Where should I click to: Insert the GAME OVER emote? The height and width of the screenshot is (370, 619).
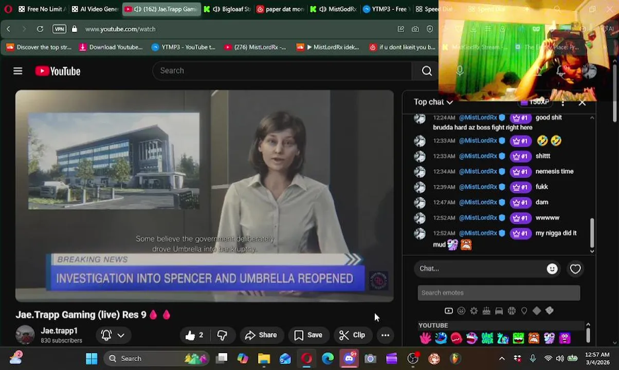click(x=487, y=338)
